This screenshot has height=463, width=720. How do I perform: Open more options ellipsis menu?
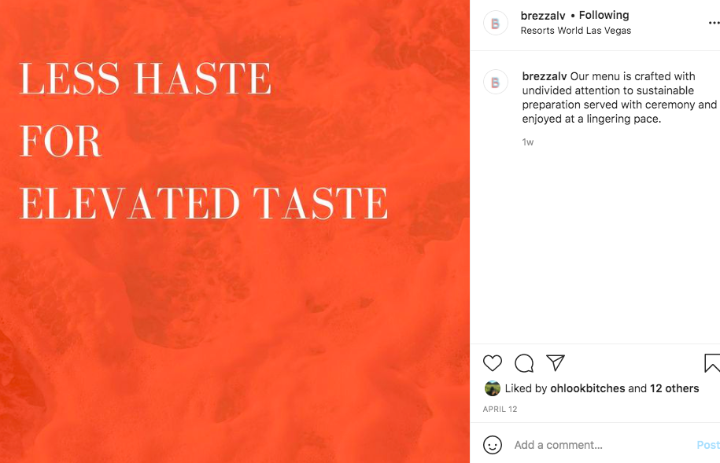tap(713, 24)
